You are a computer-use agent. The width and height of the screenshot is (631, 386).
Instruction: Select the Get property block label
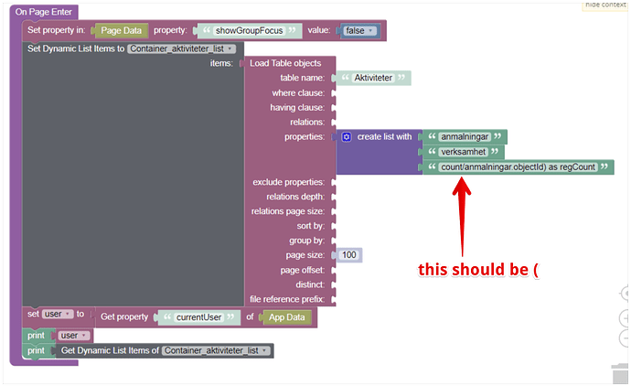124,316
